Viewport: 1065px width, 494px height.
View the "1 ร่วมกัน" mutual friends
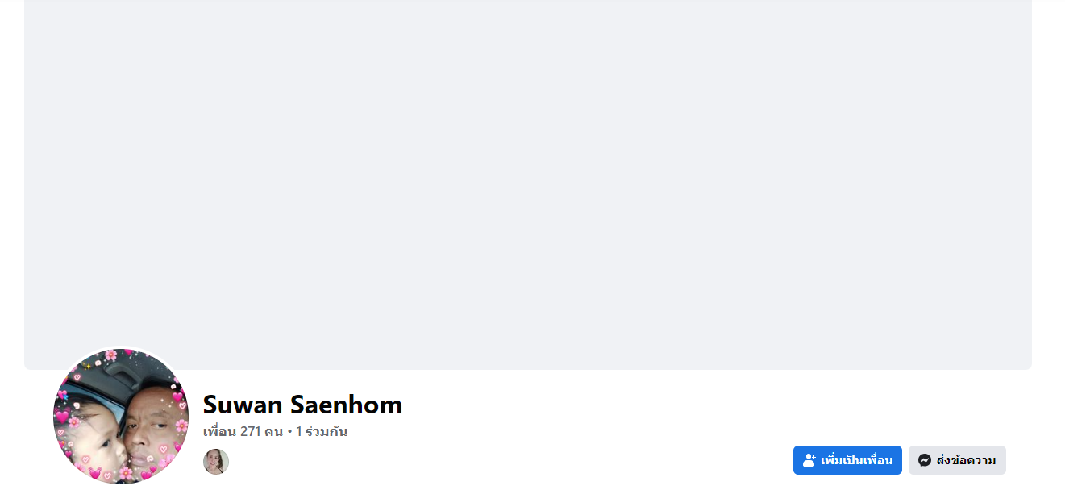click(322, 431)
